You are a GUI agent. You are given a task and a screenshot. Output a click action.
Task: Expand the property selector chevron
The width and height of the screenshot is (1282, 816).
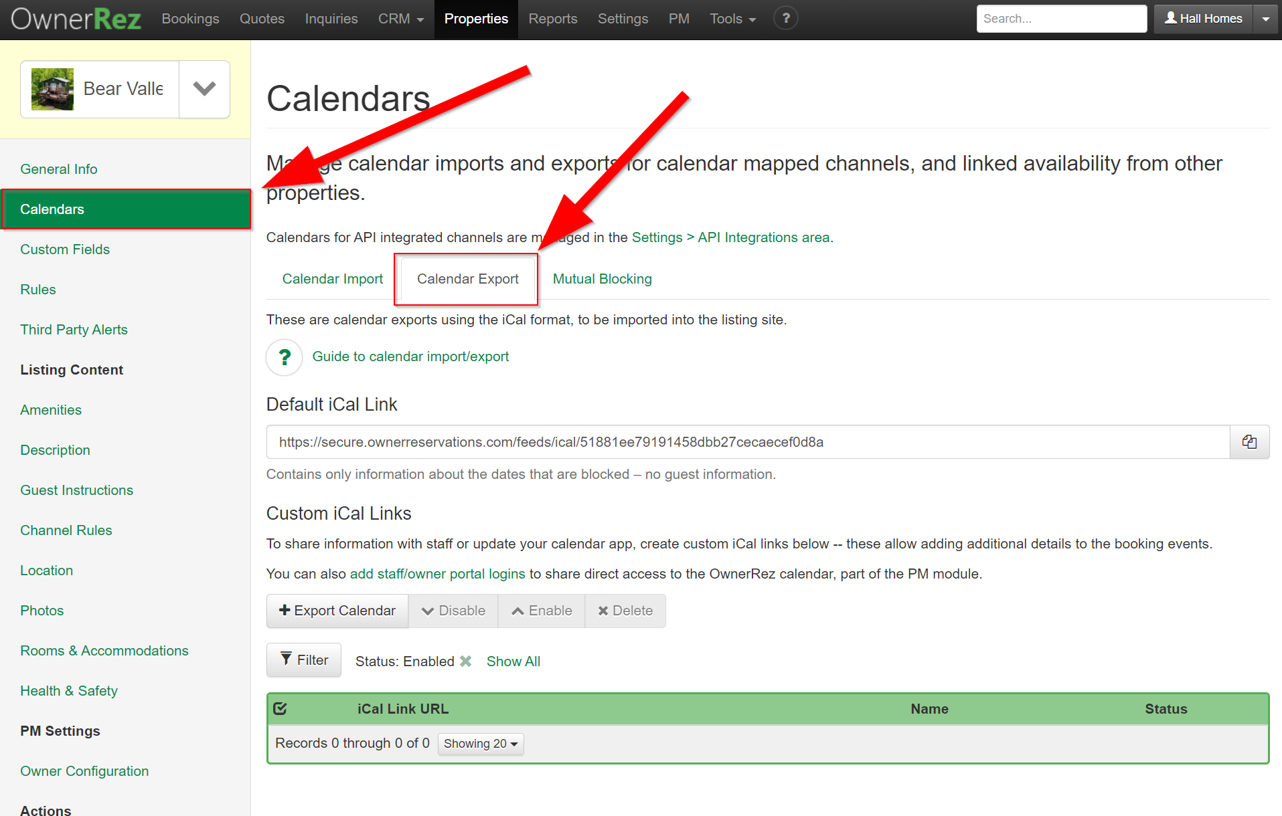(204, 89)
